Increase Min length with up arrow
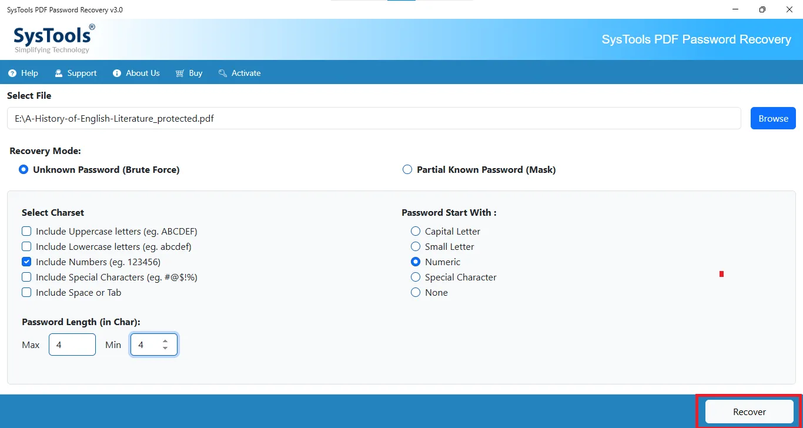 tap(165, 341)
